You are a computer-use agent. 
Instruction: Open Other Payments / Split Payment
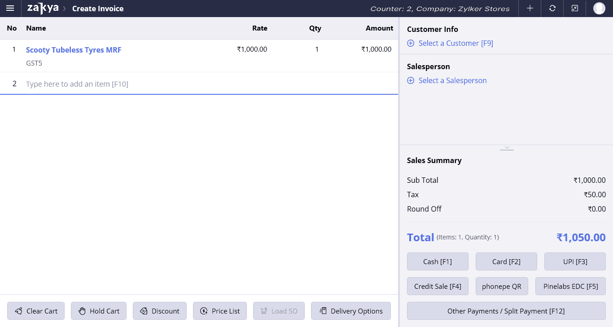[506, 311]
